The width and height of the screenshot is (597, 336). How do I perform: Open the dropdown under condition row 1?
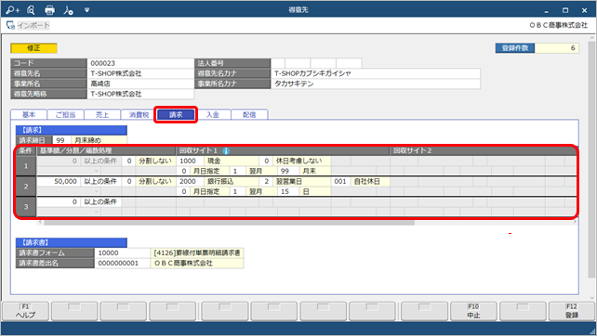pyautogui.click(x=97, y=171)
